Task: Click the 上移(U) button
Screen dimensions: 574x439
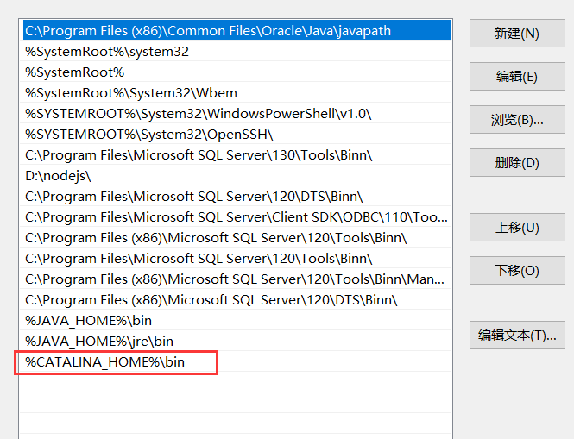Action: (x=516, y=228)
